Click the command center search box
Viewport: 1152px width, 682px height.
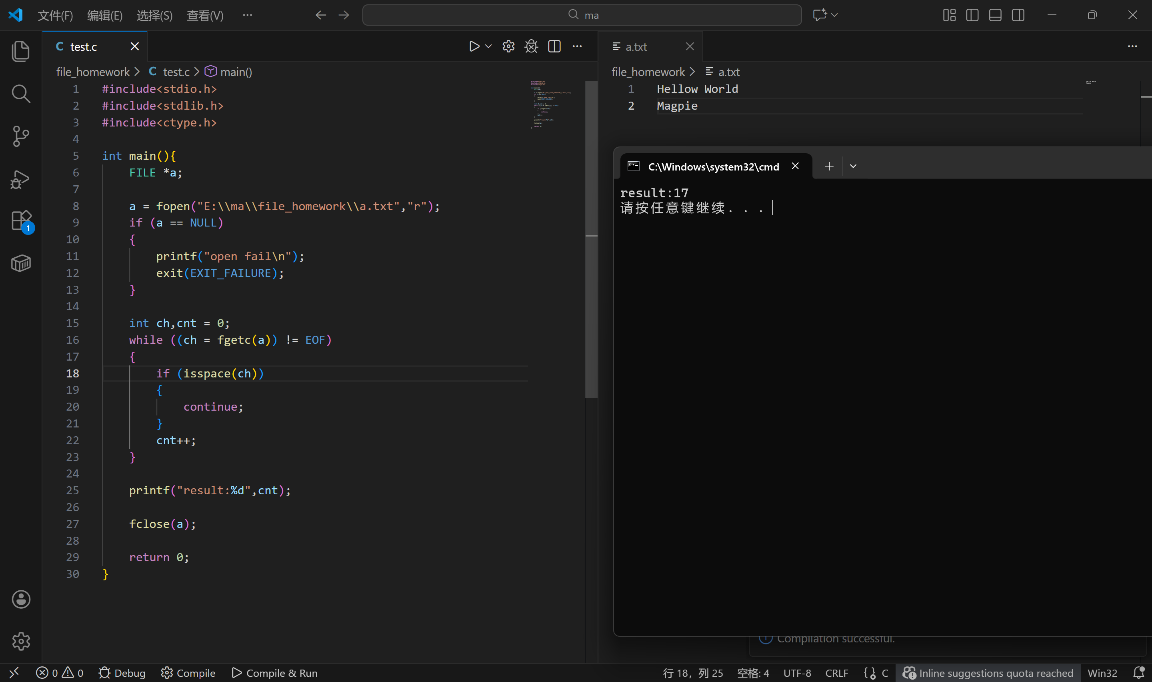582,15
